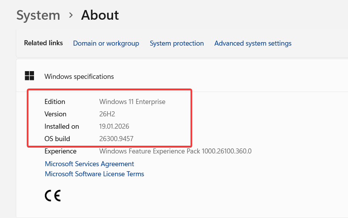Open Domain or workgroup link
Viewport: 348px width, 218px height.
(x=106, y=43)
